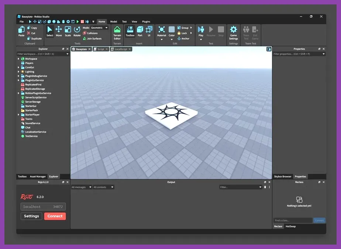Click the Exit Game icon
The width and height of the screenshot is (341, 249).
coord(255,29)
